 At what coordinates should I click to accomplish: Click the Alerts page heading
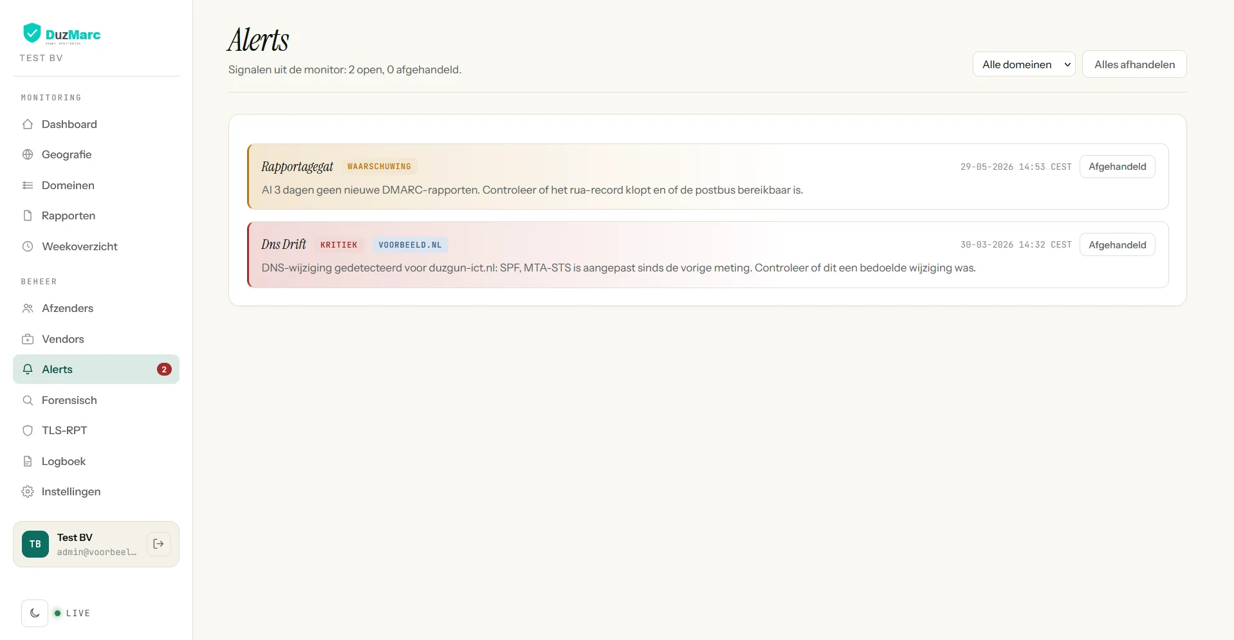[259, 40]
